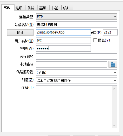Image resolution: width=123 pixels, height=136 pixels.
Task: Open the 时区 time zone dropdown
Action: (76, 80)
